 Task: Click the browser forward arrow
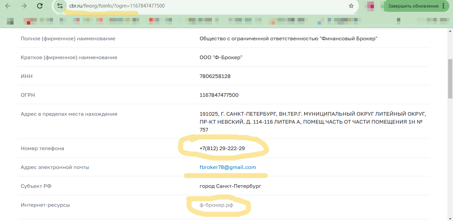(24, 6)
